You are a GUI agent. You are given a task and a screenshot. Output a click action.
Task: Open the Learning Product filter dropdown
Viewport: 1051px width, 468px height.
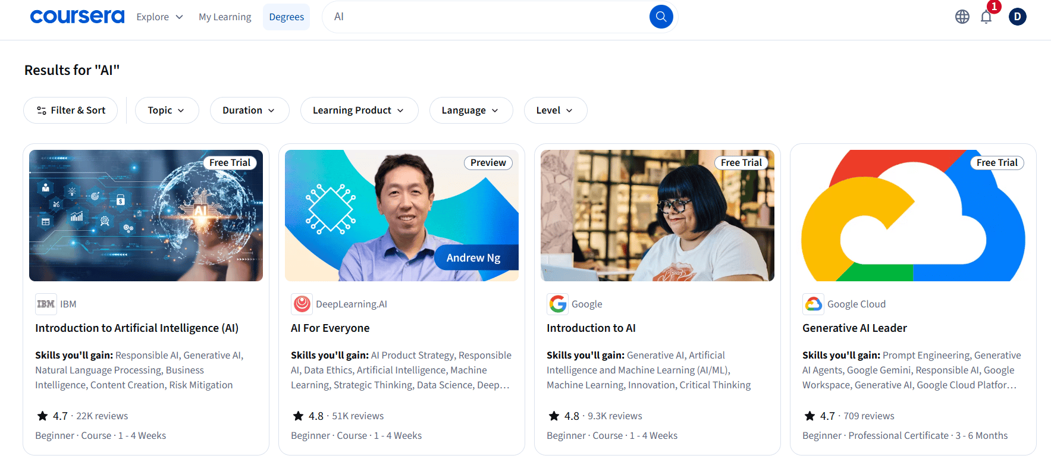click(x=359, y=110)
